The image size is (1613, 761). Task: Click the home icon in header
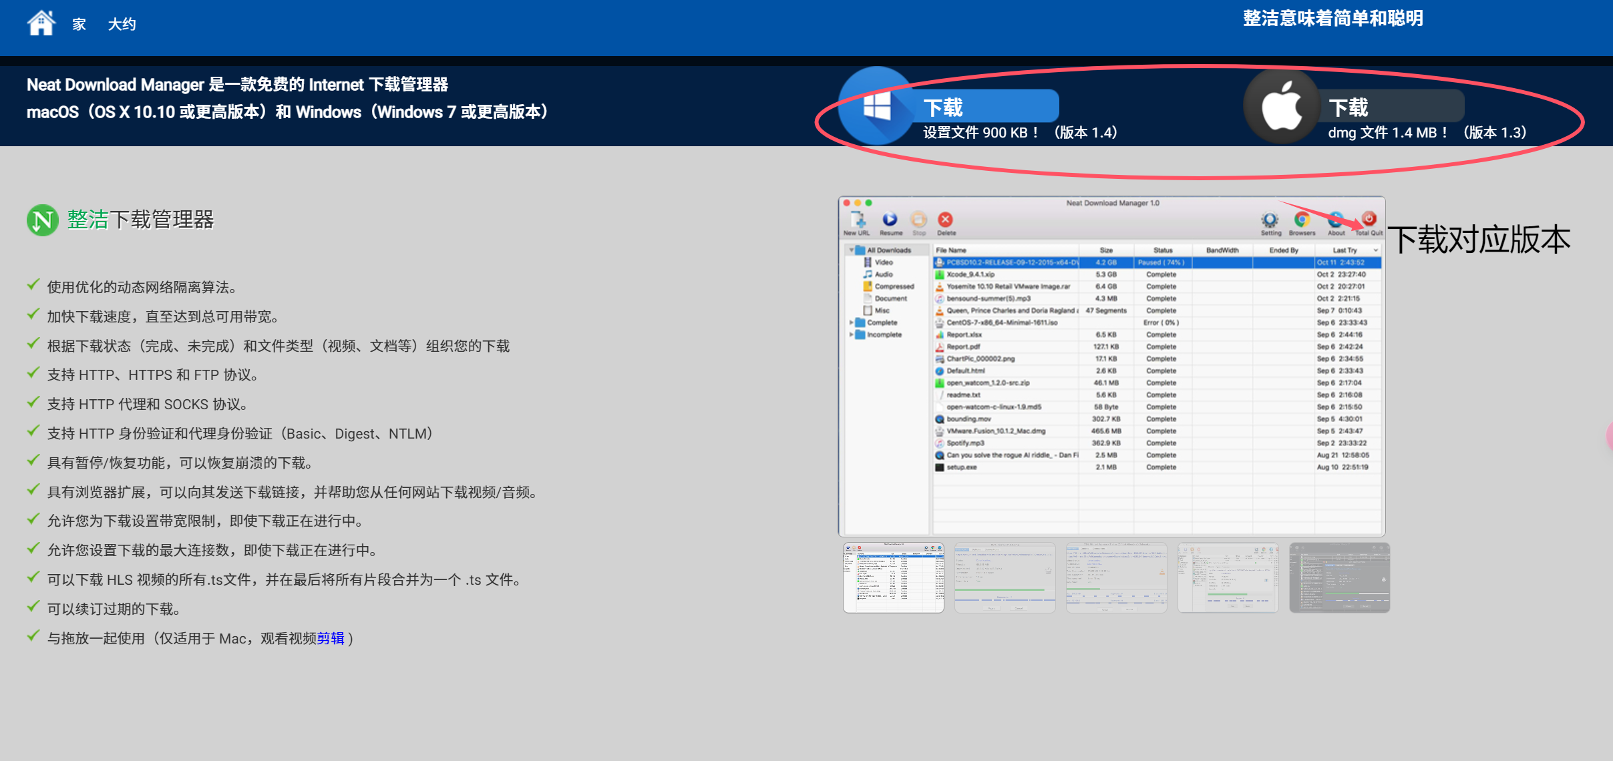[41, 23]
